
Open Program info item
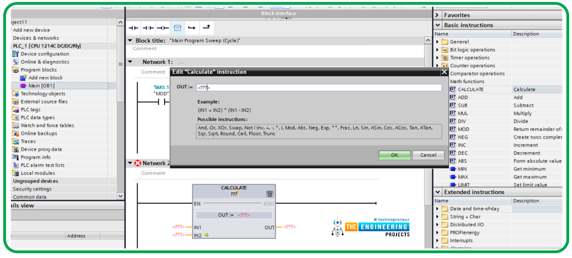tap(36, 157)
